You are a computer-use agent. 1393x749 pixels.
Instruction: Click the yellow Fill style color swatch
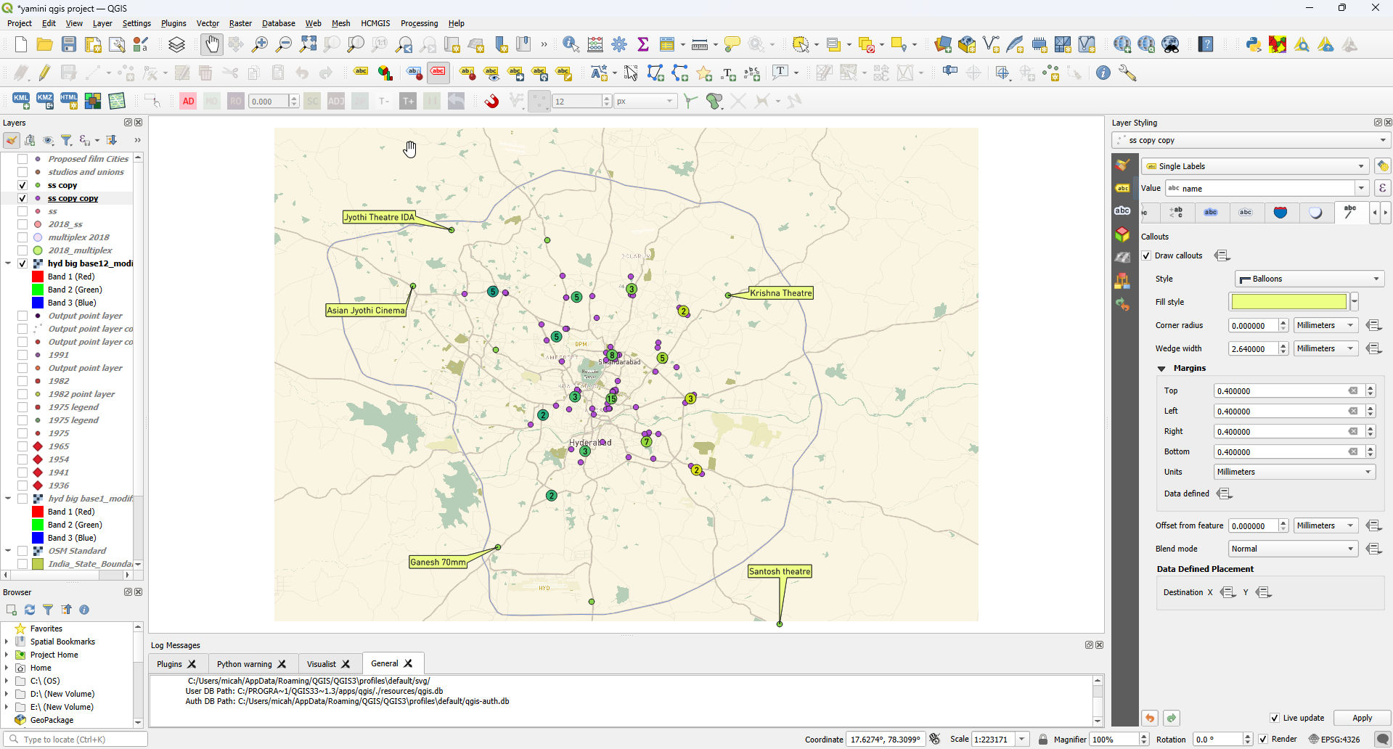tap(1288, 302)
